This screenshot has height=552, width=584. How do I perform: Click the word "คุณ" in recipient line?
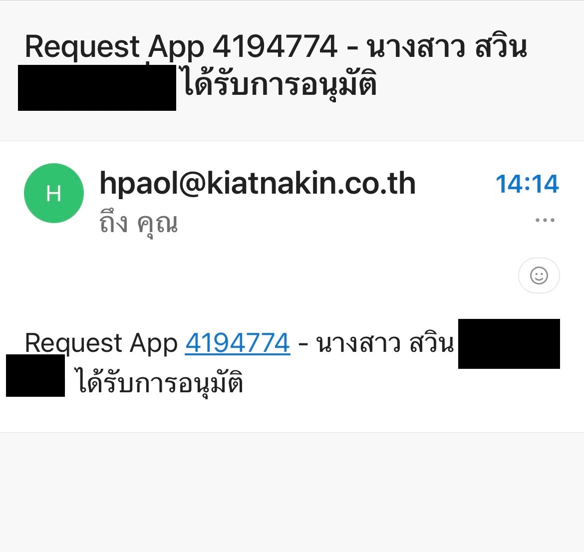pos(158,225)
